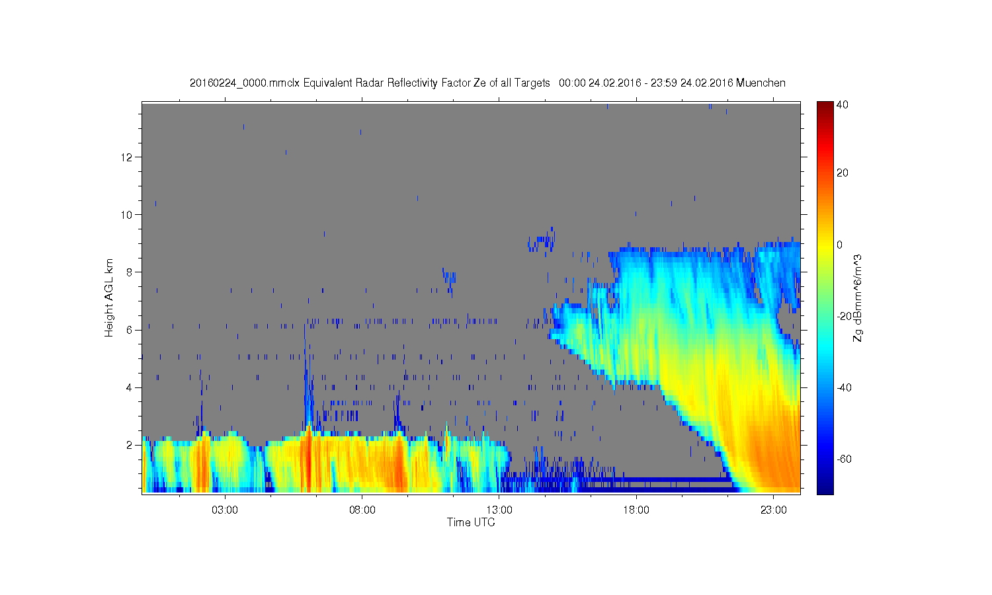Click the colorbar tick value '0'
Viewport: 992px width, 595px height.
click(840, 245)
